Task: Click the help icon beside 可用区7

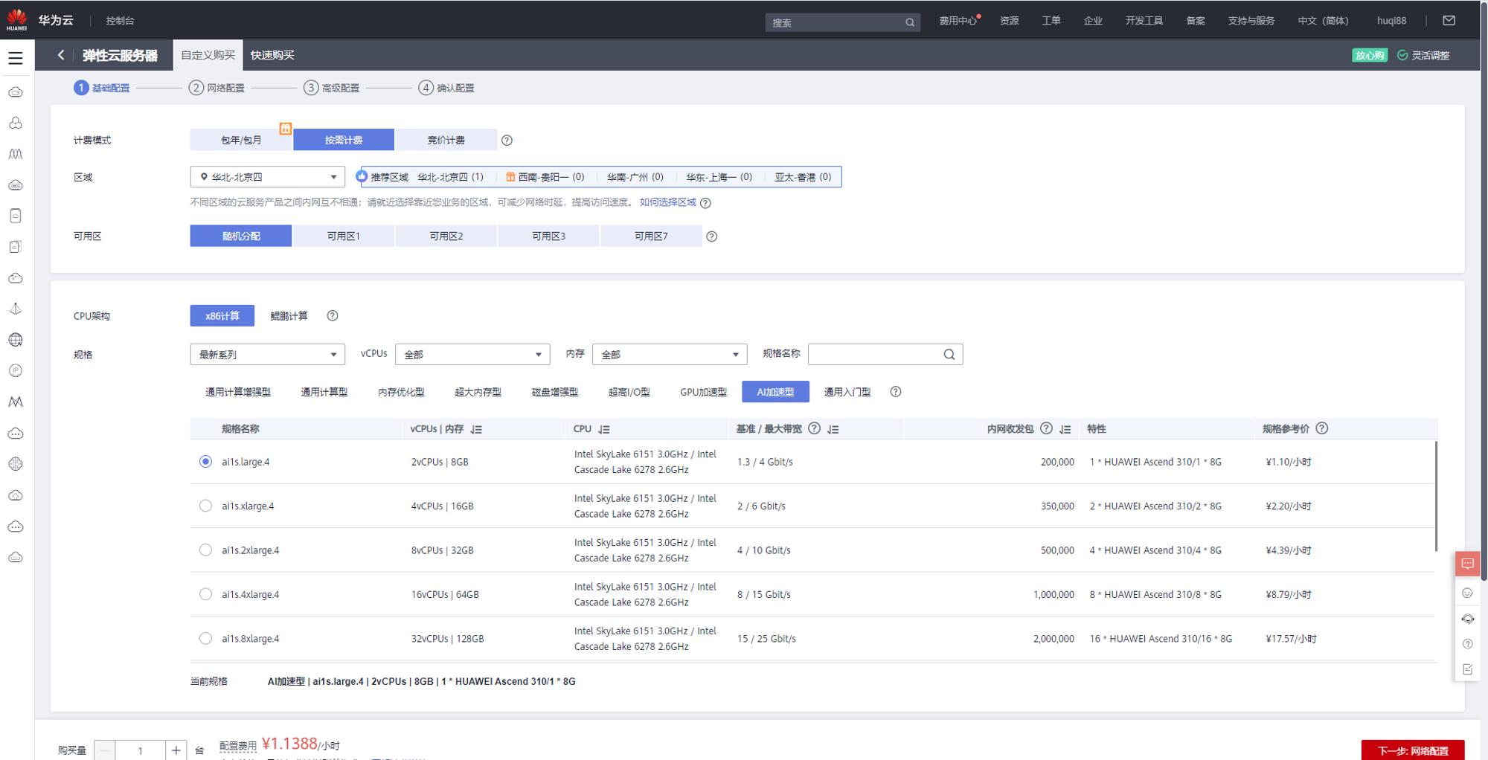Action: click(x=711, y=236)
